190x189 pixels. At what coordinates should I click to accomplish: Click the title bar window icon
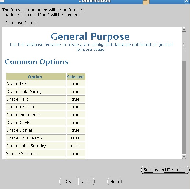pos(2,1)
